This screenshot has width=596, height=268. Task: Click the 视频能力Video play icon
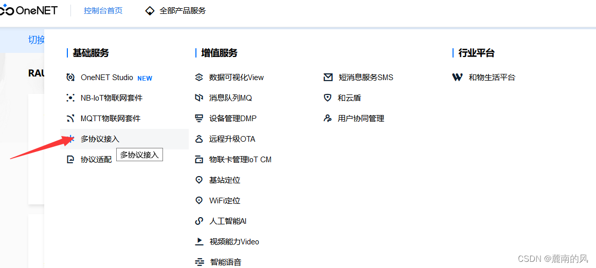pyautogui.click(x=199, y=241)
